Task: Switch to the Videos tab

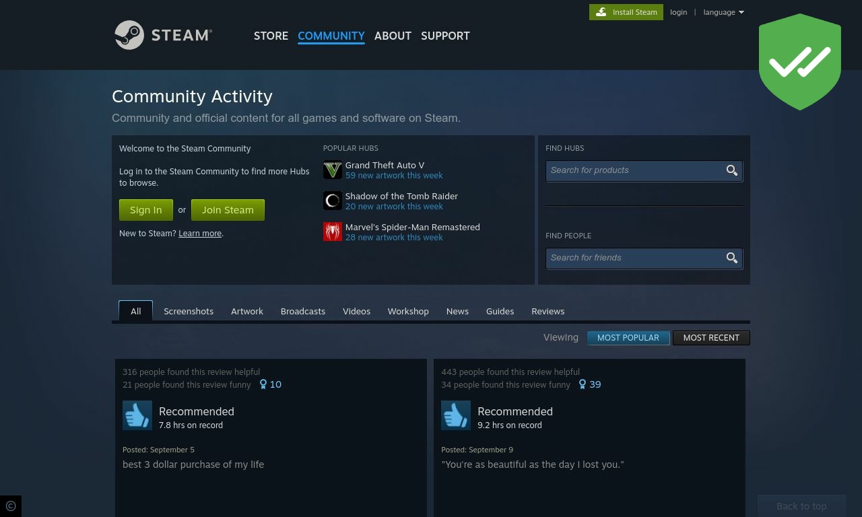Action: 356,311
